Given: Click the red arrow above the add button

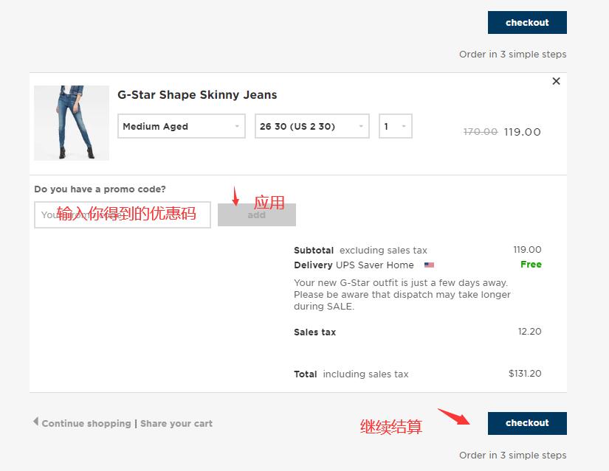Looking at the screenshot, I should coord(235,197).
